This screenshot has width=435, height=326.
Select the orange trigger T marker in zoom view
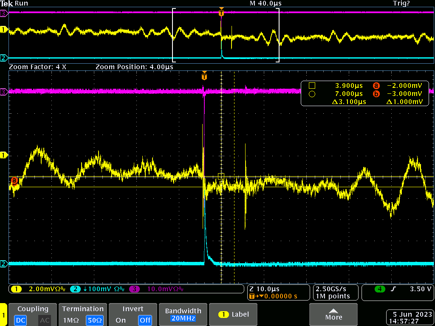[204, 77]
